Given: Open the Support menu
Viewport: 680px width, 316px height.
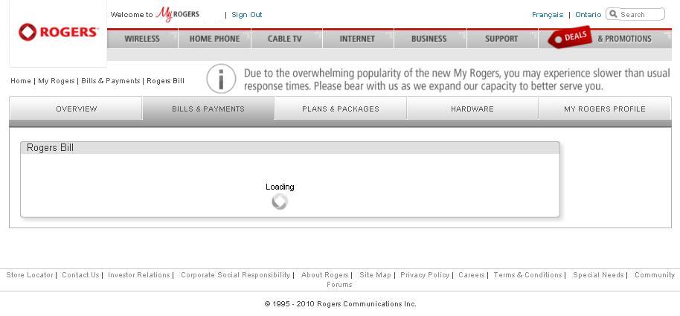Looking at the screenshot, I should tap(501, 39).
